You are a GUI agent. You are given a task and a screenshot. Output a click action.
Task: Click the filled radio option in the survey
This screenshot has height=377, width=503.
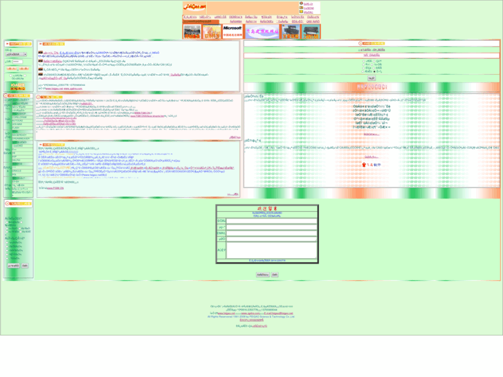coord(374,71)
